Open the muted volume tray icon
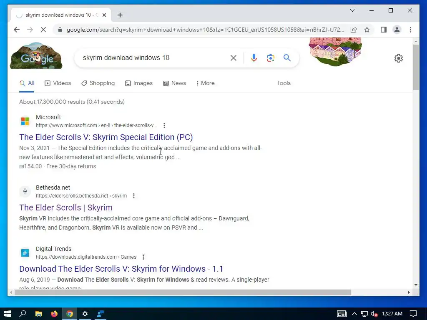Screen dimensions: 427x320 click(374, 314)
